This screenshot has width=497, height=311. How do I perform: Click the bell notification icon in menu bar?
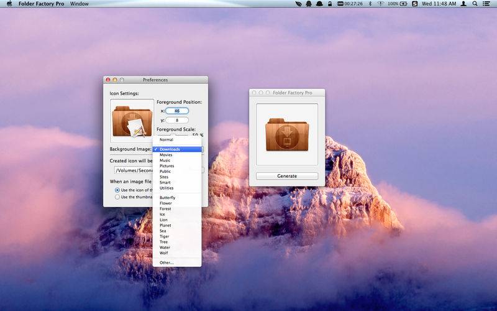pos(319,4)
